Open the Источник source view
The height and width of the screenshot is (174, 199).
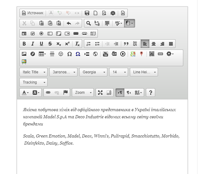tap(33, 13)
